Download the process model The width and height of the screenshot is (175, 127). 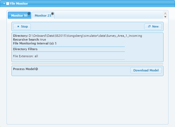pos(146,70)
